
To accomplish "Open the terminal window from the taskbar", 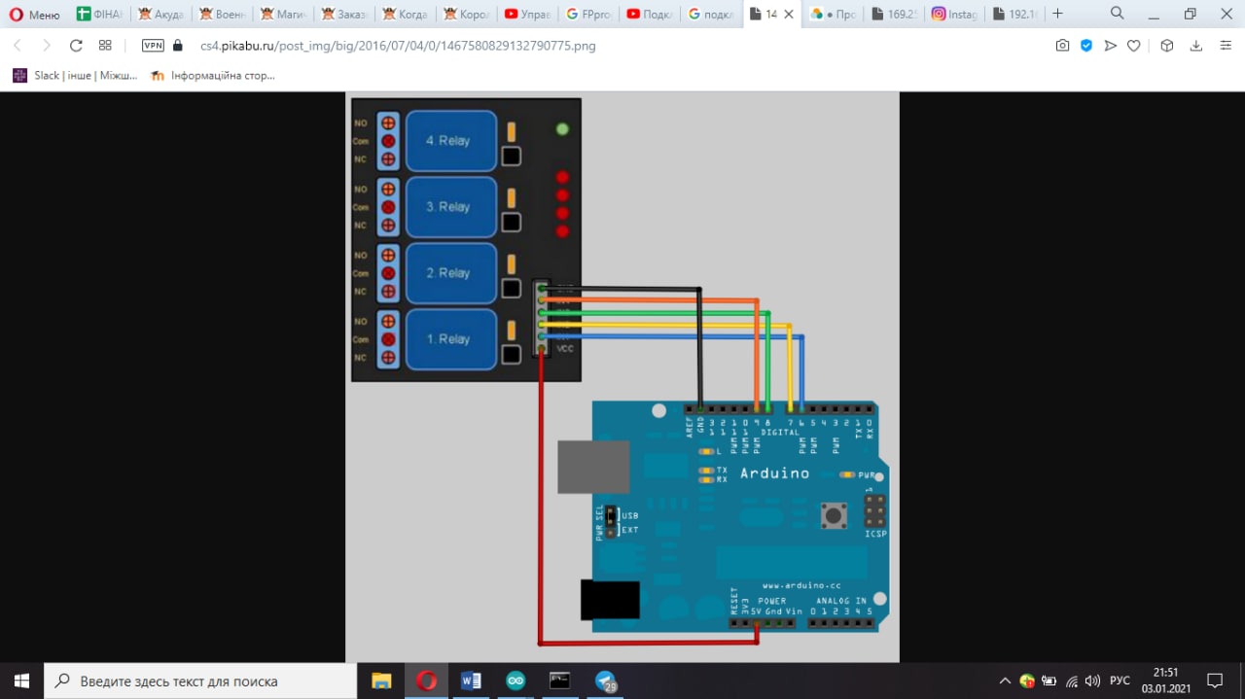I will click(x=559, y=681).
